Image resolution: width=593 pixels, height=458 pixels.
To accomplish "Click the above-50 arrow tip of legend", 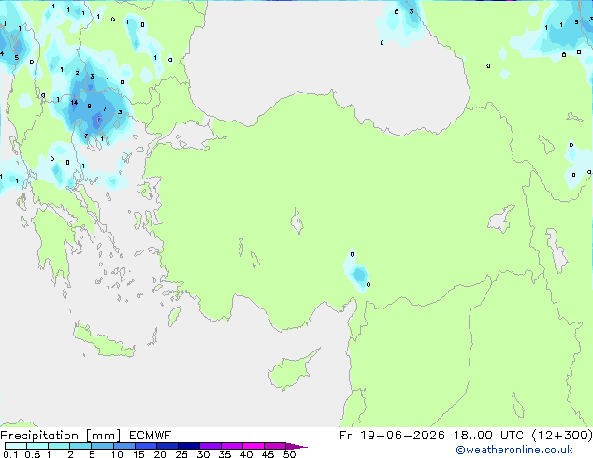I will click(x=296, y=446).
